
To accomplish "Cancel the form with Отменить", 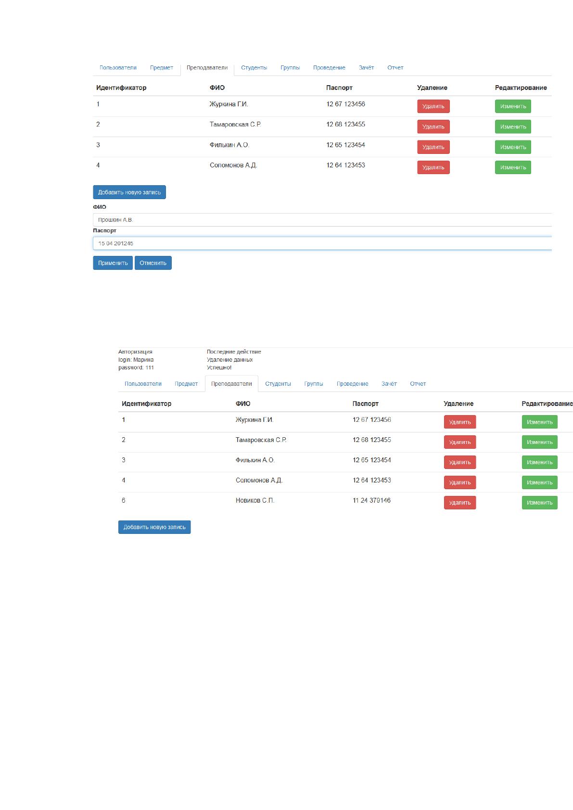I will [x=153, y=263].
